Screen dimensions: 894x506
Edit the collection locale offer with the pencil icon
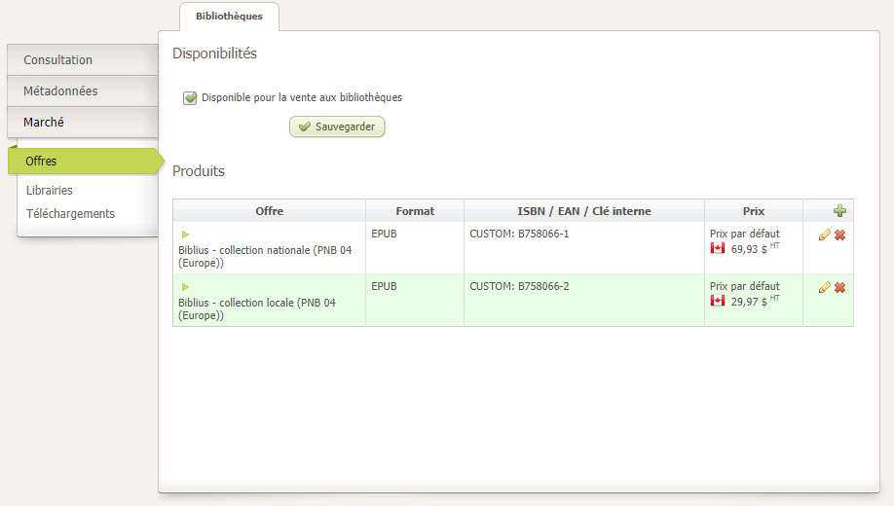[x=824, y=288]
